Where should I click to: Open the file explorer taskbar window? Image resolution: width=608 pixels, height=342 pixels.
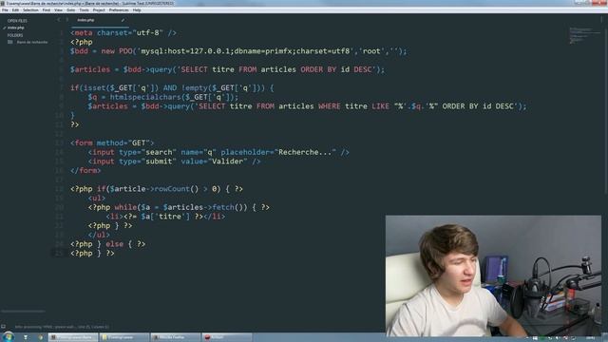tap(124, 337)
